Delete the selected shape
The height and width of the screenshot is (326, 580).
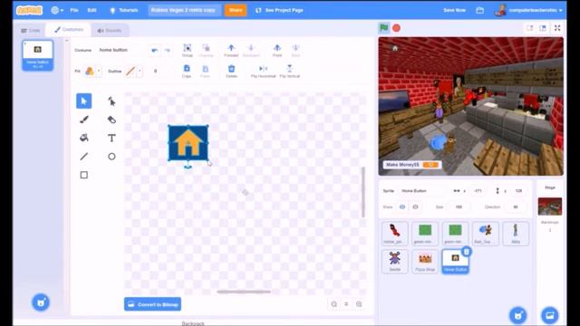(x=232, y=71)
